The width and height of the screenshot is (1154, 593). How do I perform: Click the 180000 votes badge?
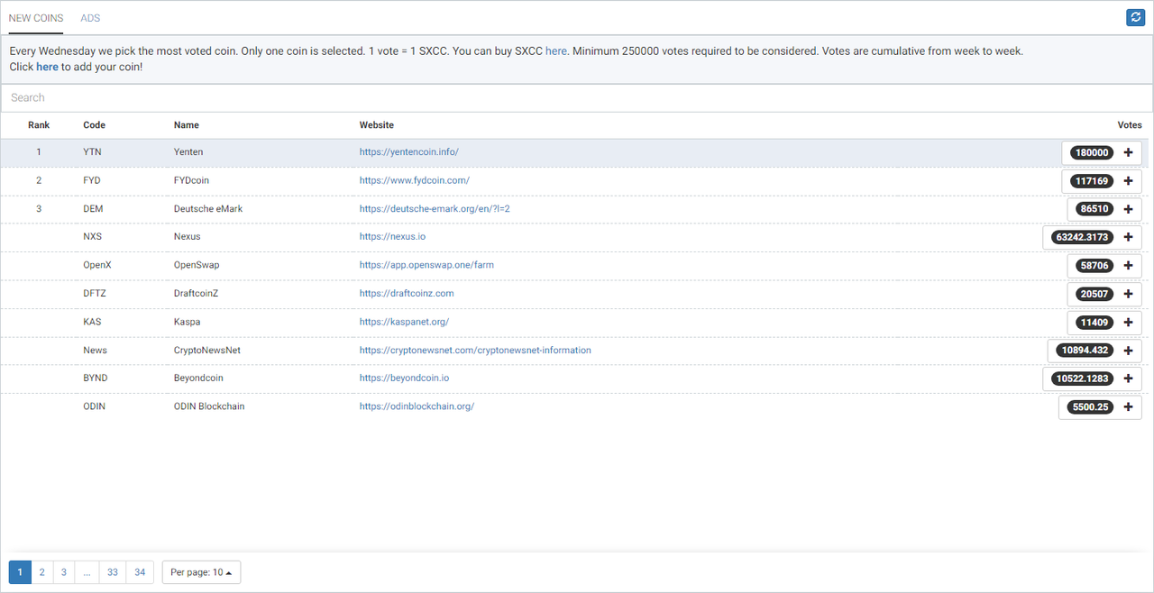[x=1092, y=153]
